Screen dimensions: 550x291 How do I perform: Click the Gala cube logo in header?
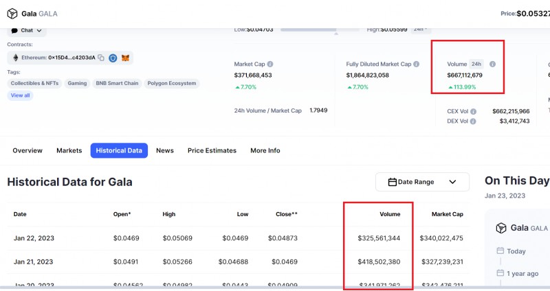coord(12,14)
